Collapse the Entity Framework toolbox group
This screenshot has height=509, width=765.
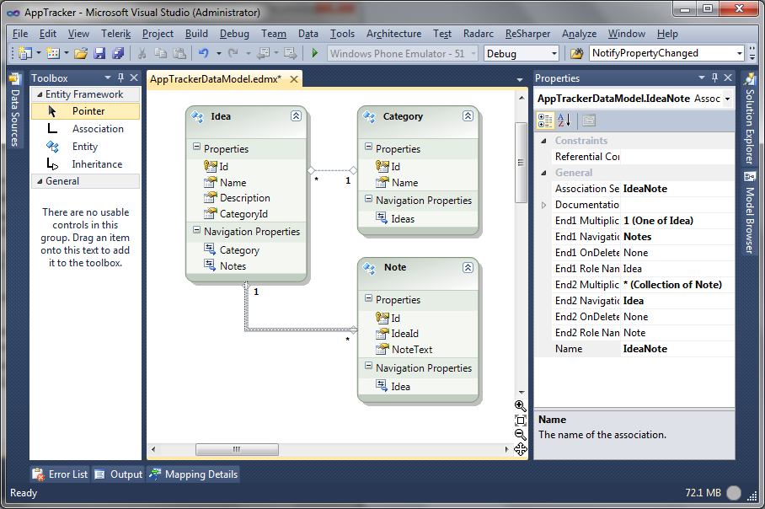coord(40,94)
